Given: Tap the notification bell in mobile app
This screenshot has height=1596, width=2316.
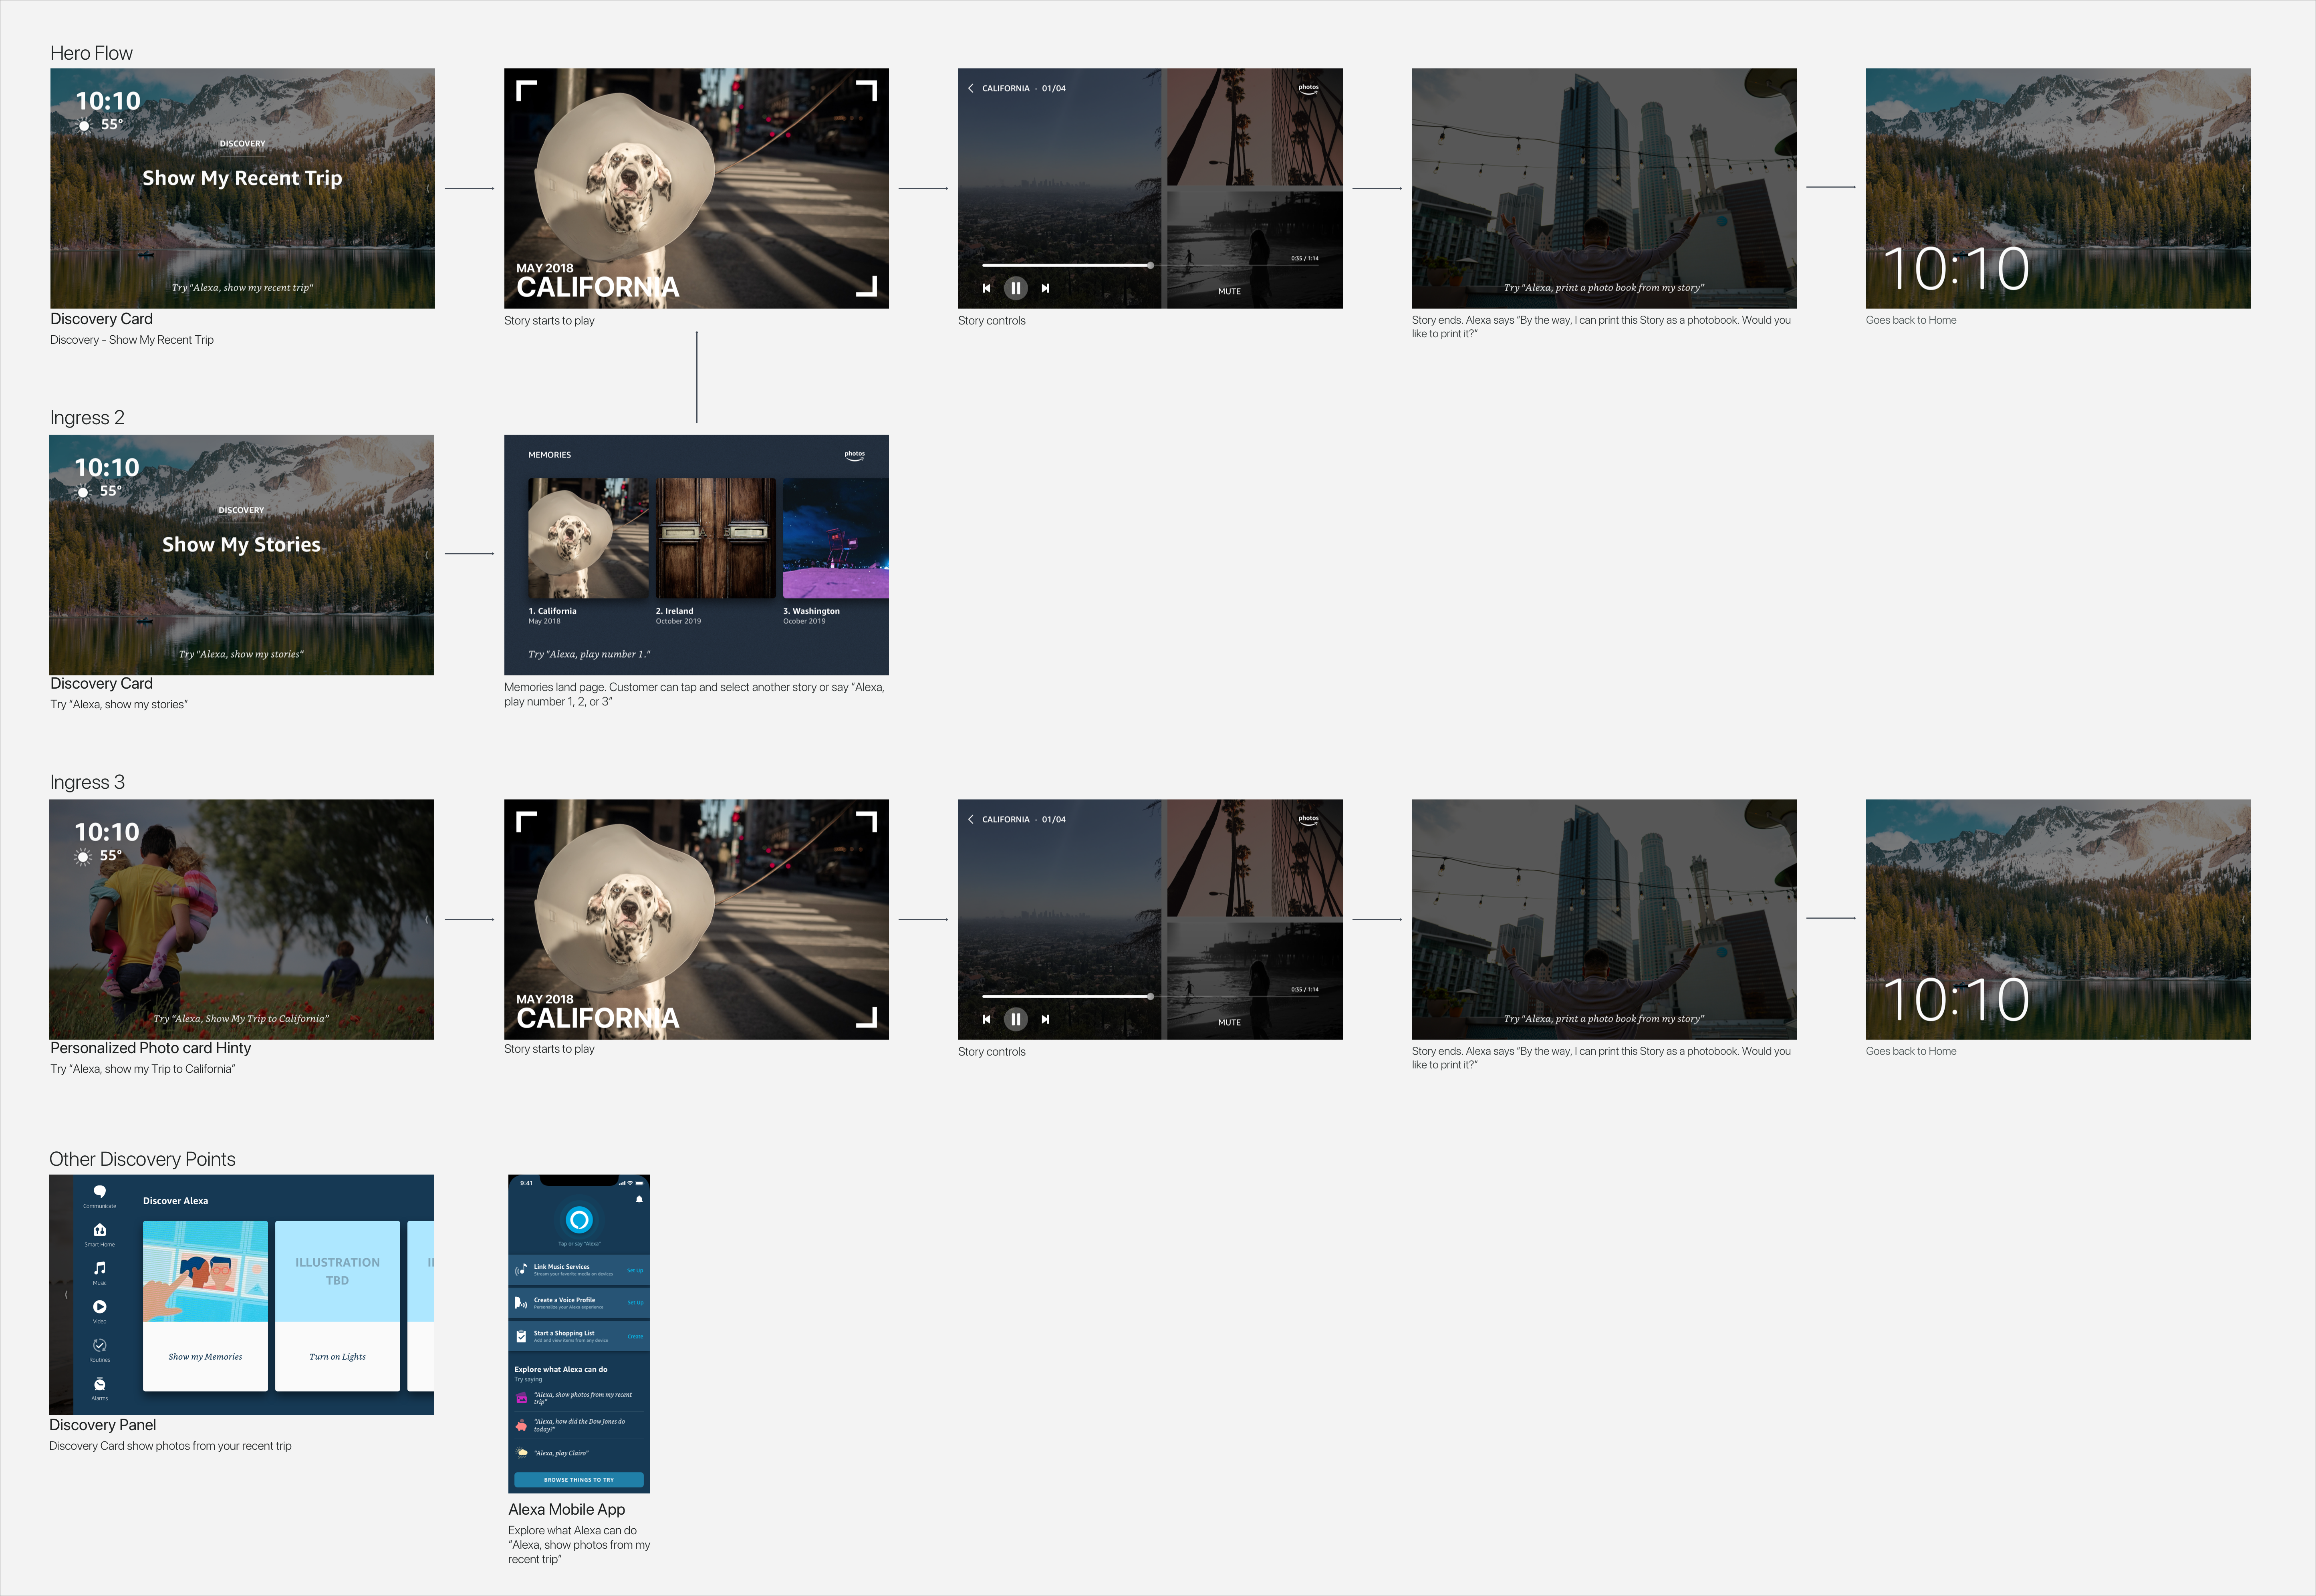Looking at the screenshot, I should [x=639, y=1199].
